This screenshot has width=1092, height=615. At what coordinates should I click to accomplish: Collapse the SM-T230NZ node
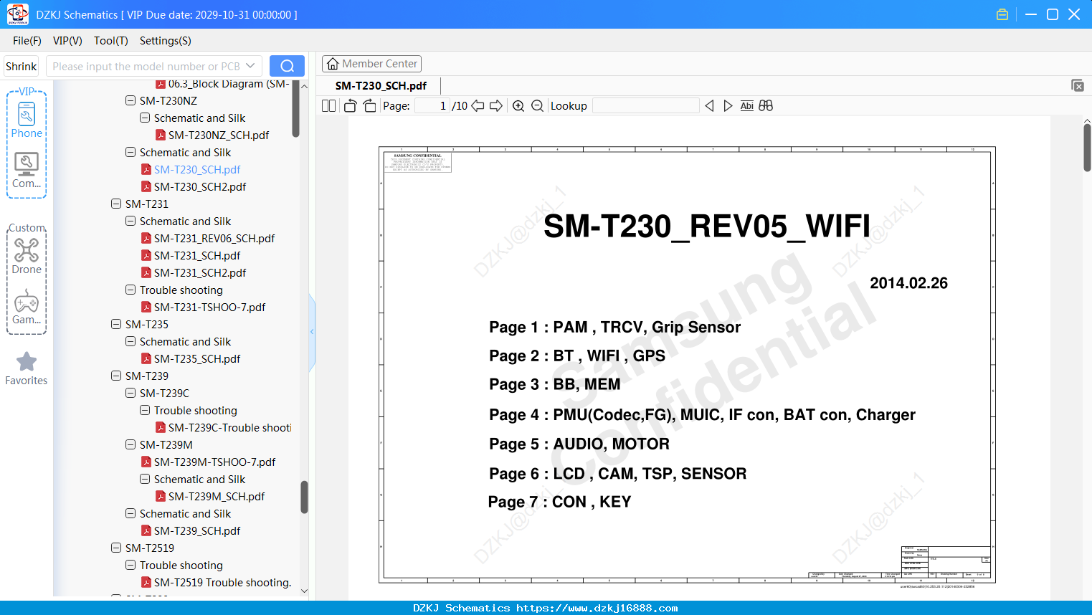tap(130, 100)
